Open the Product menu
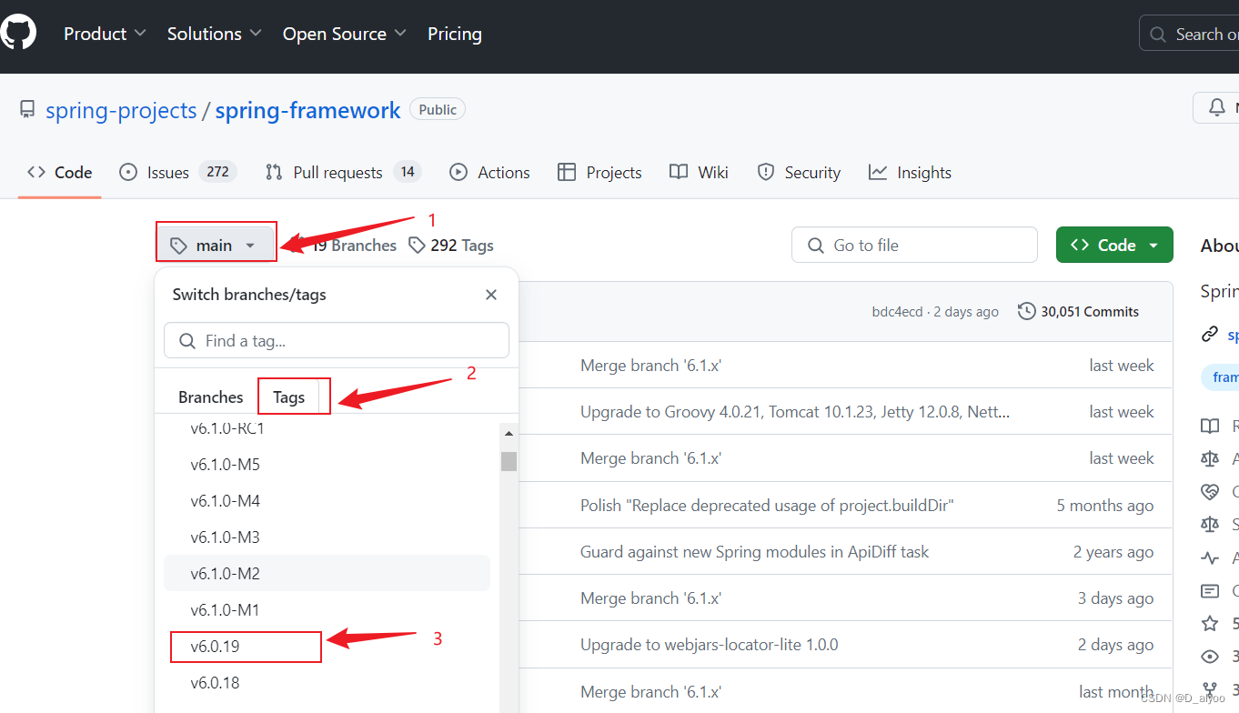Screen dimensions: 1239x713 tap(103, 34)
